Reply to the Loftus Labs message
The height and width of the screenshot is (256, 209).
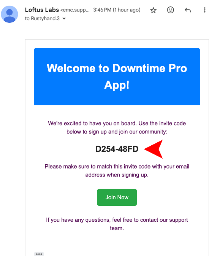188,10
